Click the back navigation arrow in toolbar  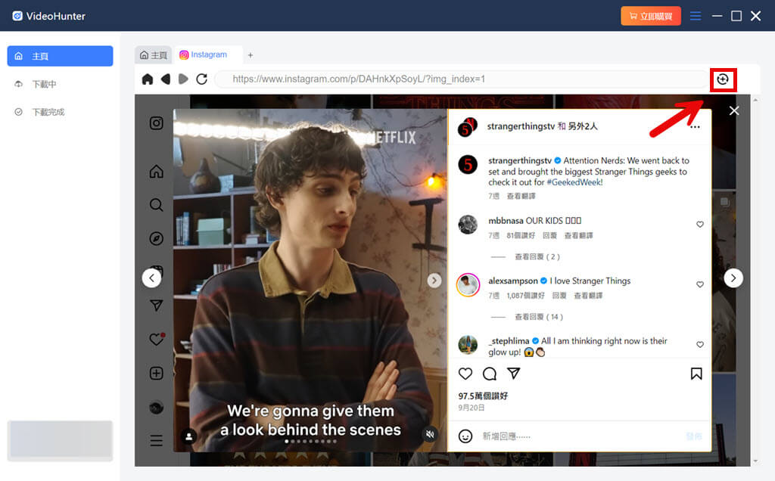coord(166,79)
